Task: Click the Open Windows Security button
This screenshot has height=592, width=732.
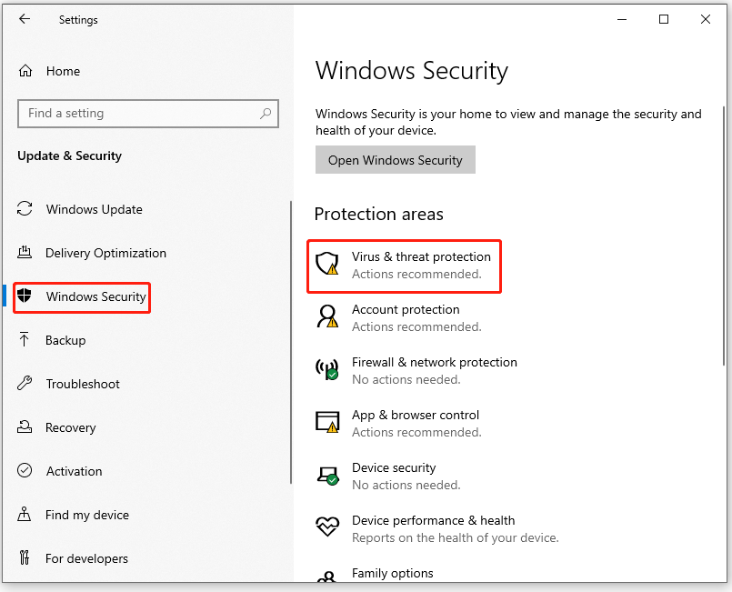Action: click(x=396, y=160)
